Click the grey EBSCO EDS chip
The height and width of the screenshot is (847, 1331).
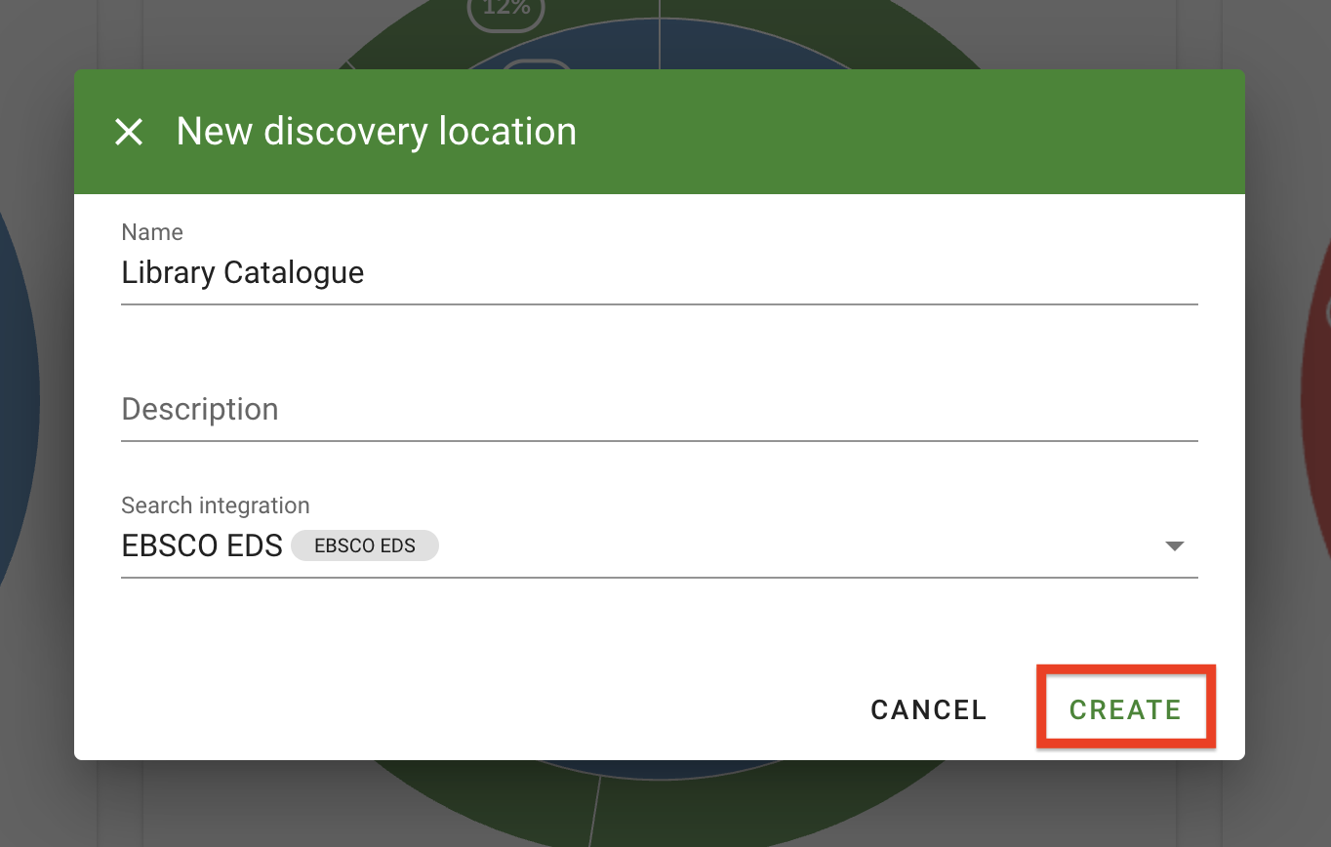tap(365, 546)
